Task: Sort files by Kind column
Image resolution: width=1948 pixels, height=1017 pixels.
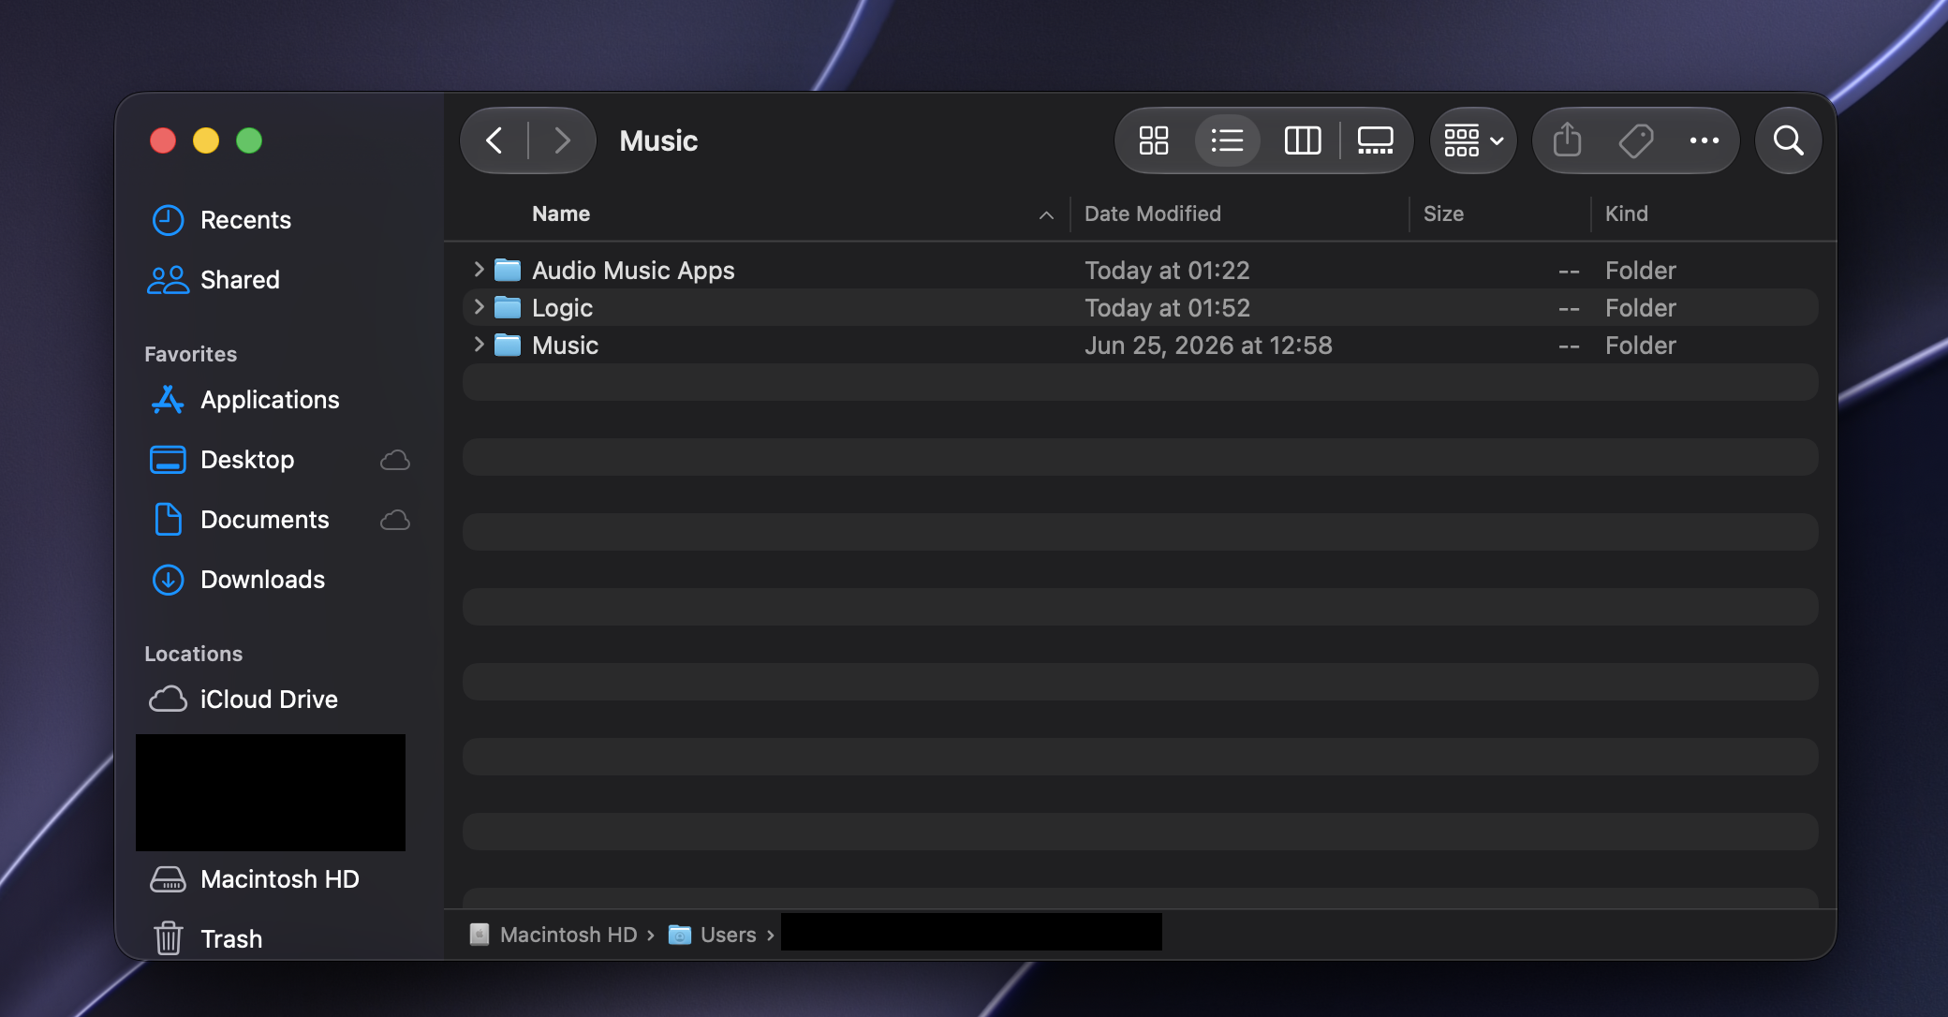Action: pos(1627,214)
